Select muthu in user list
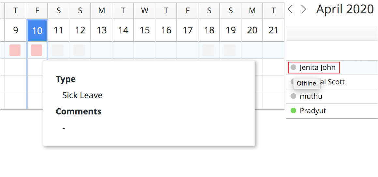 point(311,96)
